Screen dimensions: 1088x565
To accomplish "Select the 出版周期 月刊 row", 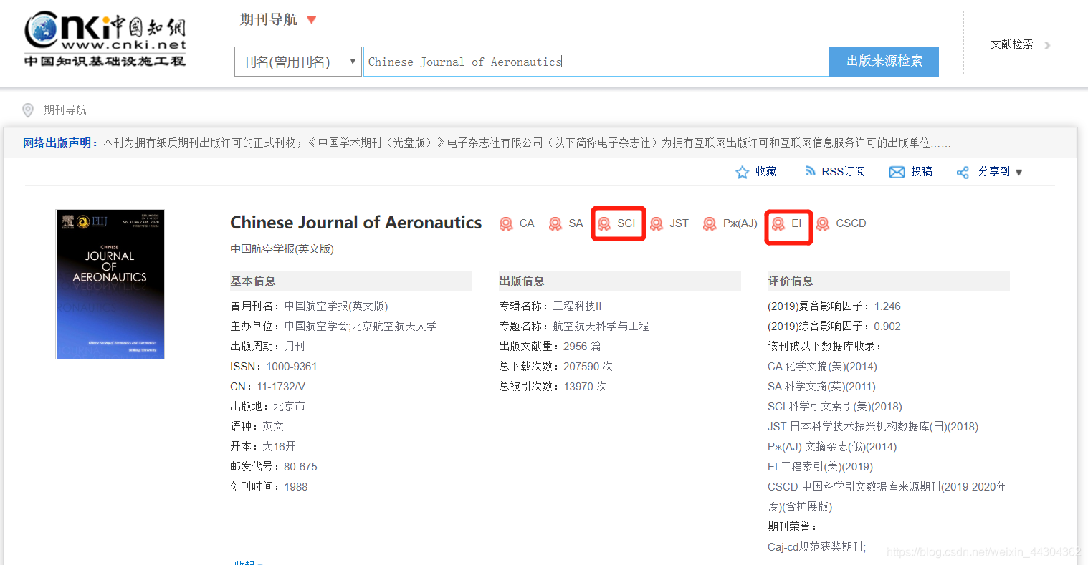I will click(267, 347).
